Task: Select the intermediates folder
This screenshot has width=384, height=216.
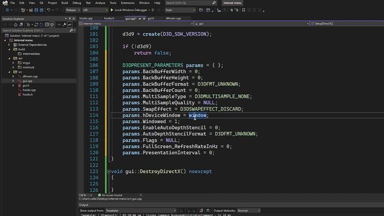Action: tap(31, 53)
